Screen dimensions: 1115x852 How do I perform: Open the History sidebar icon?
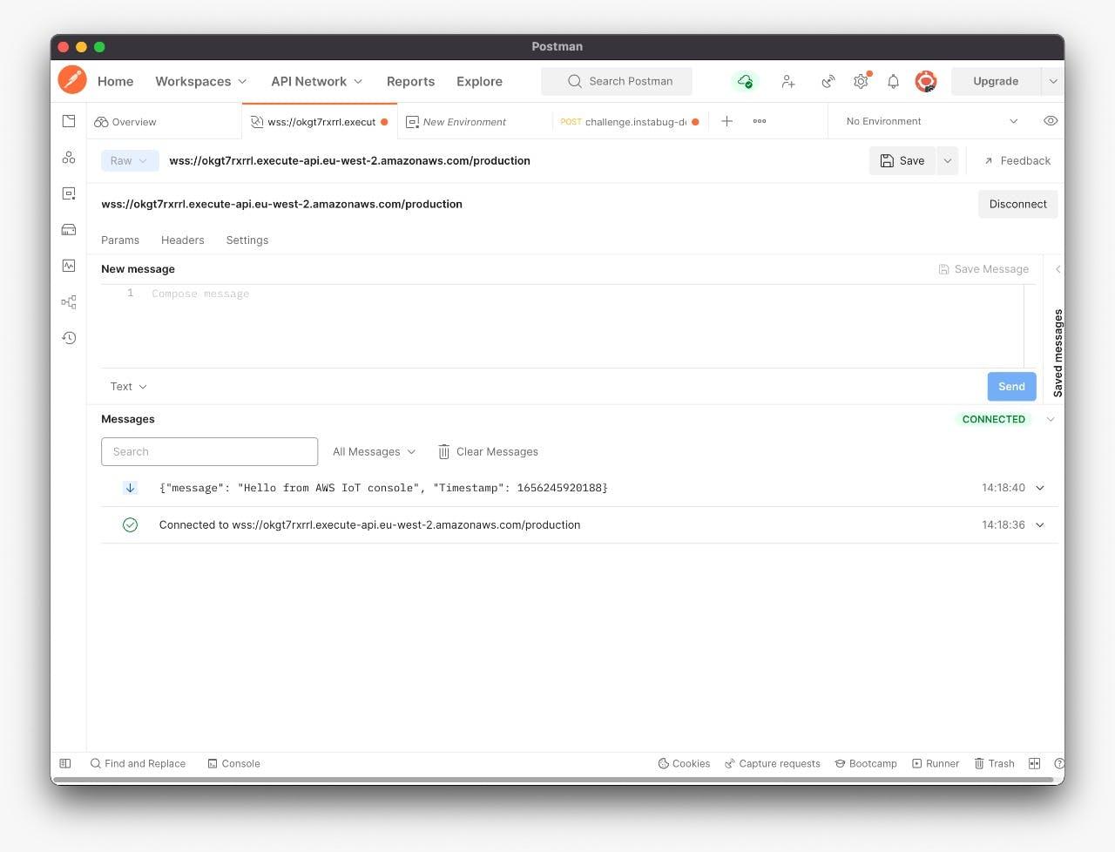(x=69, y=338)
